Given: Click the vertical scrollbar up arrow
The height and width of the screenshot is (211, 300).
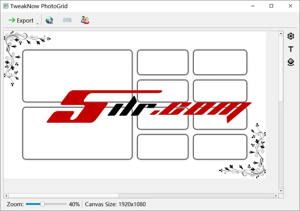Looking at the screenshot, I should pos(280,34).
